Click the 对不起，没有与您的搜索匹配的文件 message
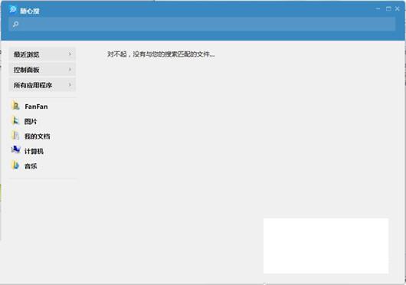This screenshot has width=406, height=285. (161, 54)
